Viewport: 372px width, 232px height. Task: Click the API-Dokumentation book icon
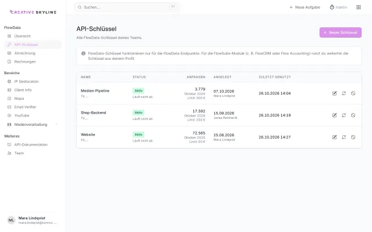coord(9,144)
